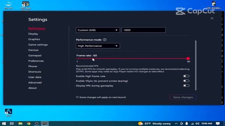The height and width of the screenshot is (126, 225).
Task: Open the Phone tab
Action: pyautogui.click(x=33, y=66)
